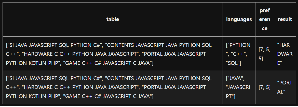Select the table cell in the HARDWARE result row
The image size is (298, 107).
[113, 54]
